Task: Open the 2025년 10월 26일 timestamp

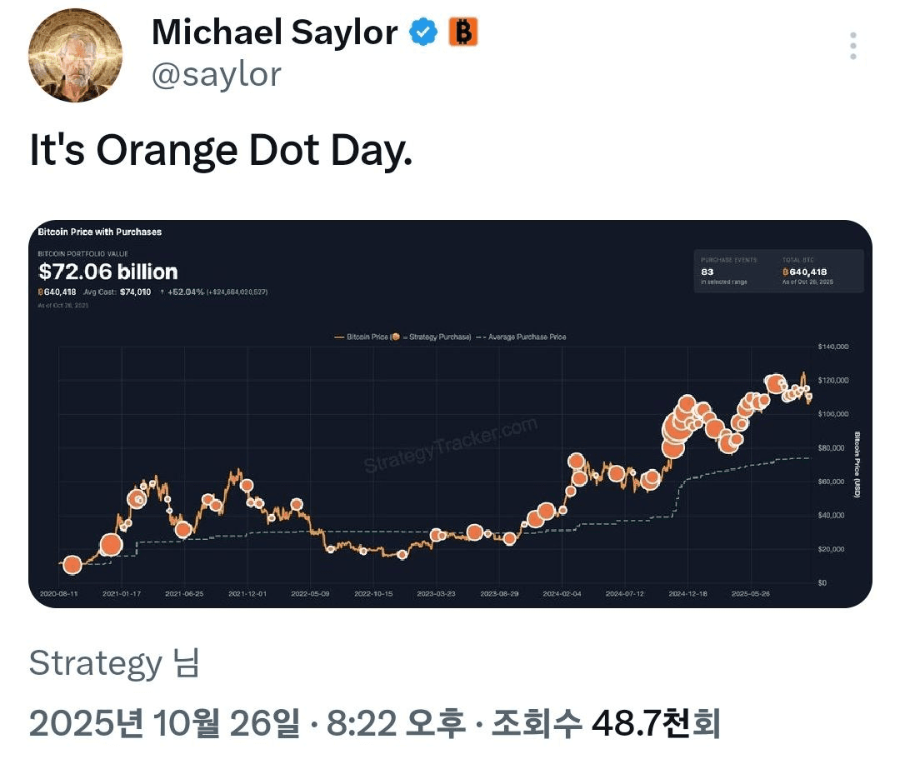Action: 163,723
